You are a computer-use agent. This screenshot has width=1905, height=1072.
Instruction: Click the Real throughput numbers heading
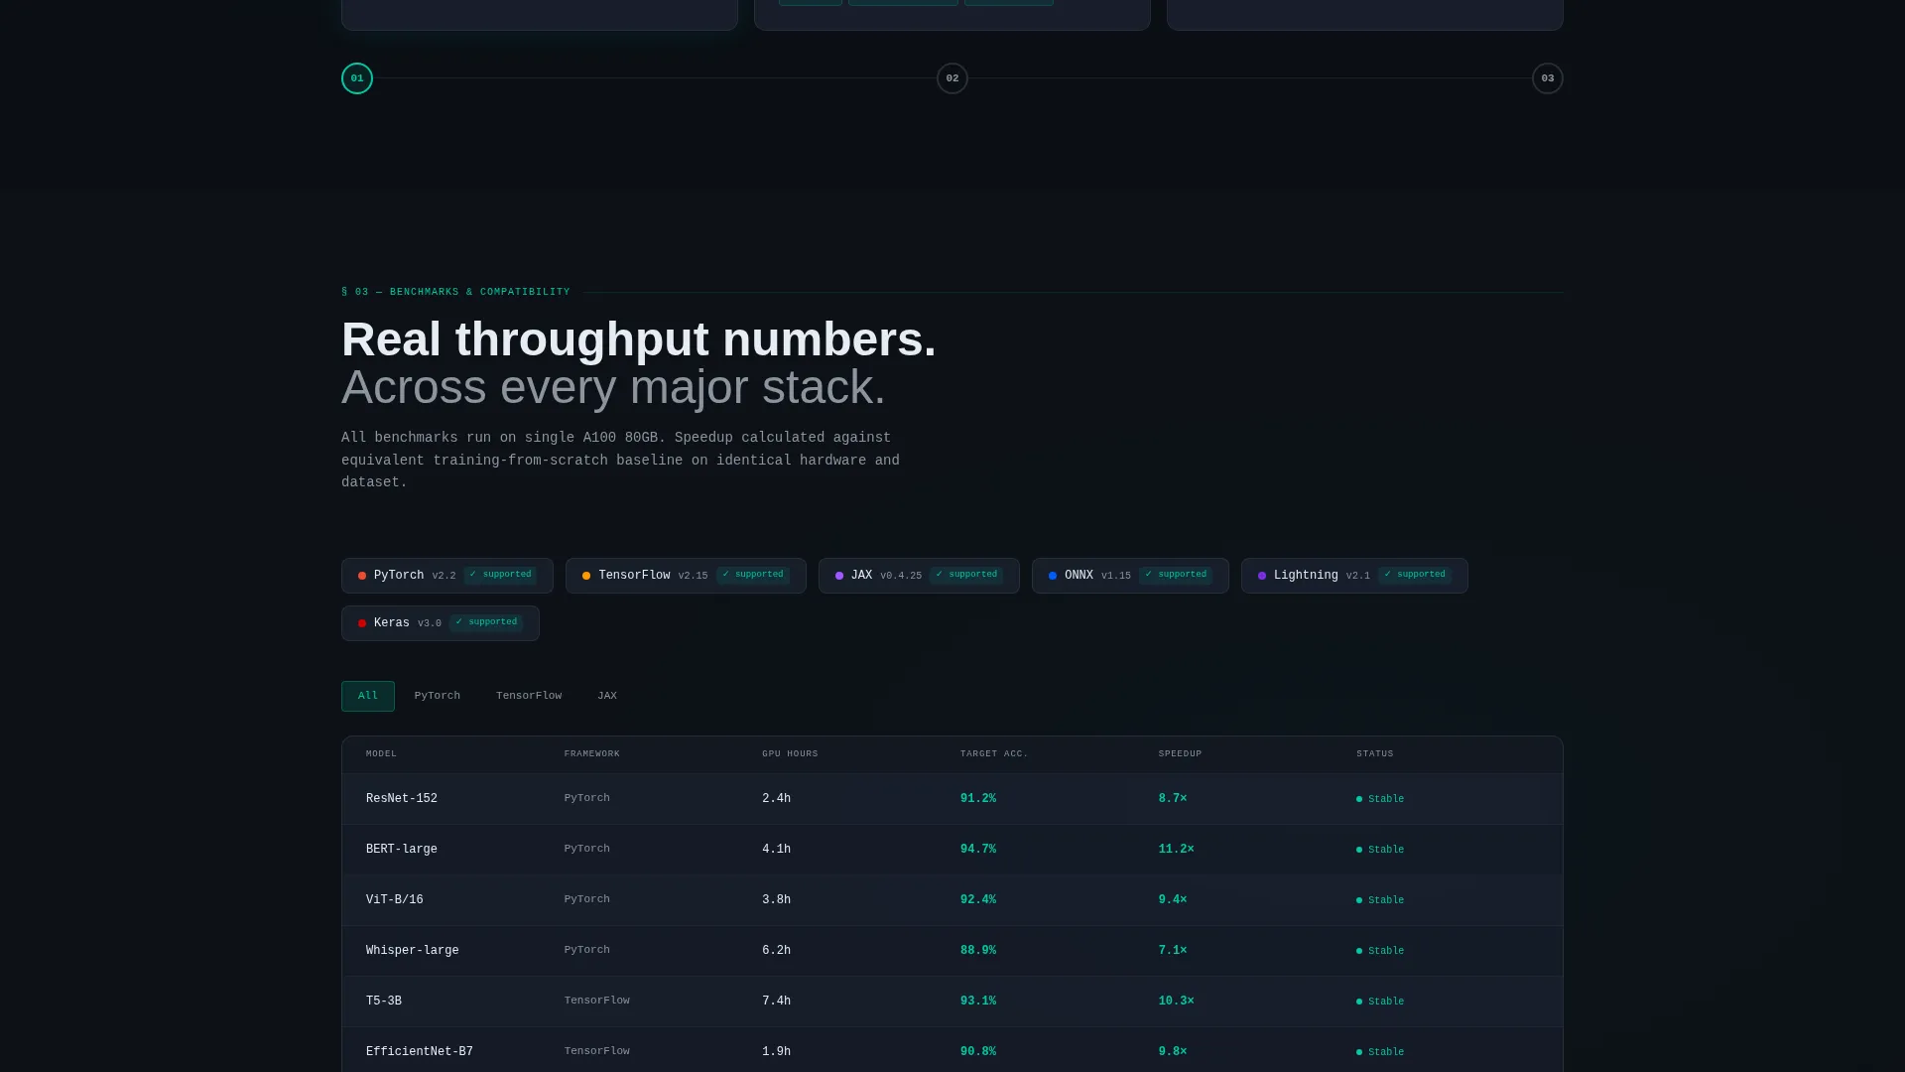pos(639,340)
